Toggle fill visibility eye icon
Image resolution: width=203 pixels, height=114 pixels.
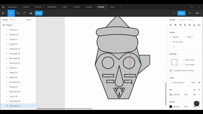(194, 94)
